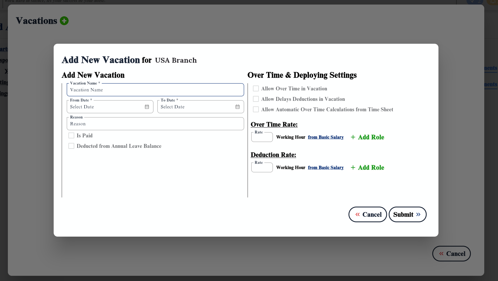Viewport: 498px width, 281px height.
Task: Check Deducted from Annual Leave Balance
Action: [71, 146]
